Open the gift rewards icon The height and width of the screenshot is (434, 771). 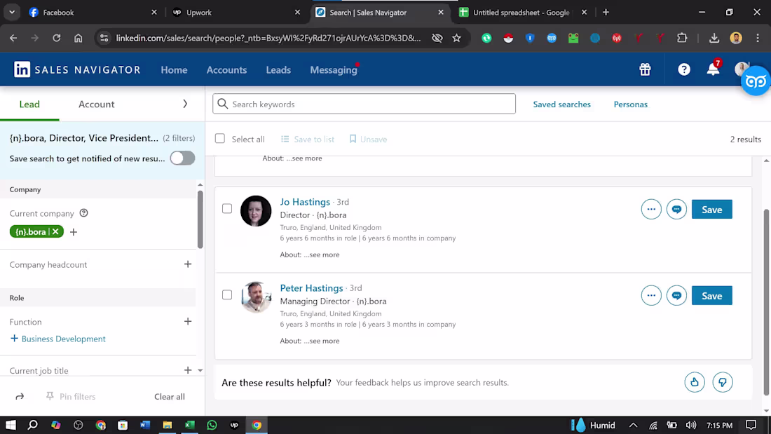[645, 70]
